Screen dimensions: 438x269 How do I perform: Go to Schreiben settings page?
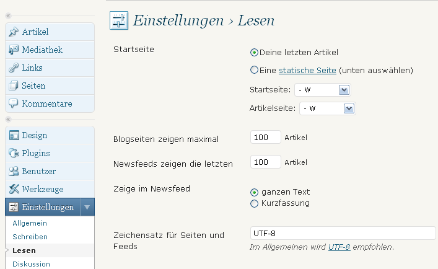(30, 237)
